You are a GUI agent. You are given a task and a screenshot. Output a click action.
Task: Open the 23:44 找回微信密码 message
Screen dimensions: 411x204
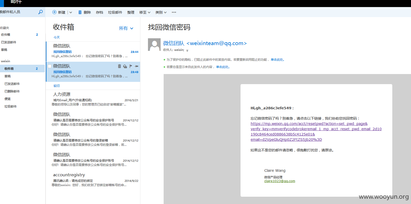pyautogui.click(x=93, y=51)
